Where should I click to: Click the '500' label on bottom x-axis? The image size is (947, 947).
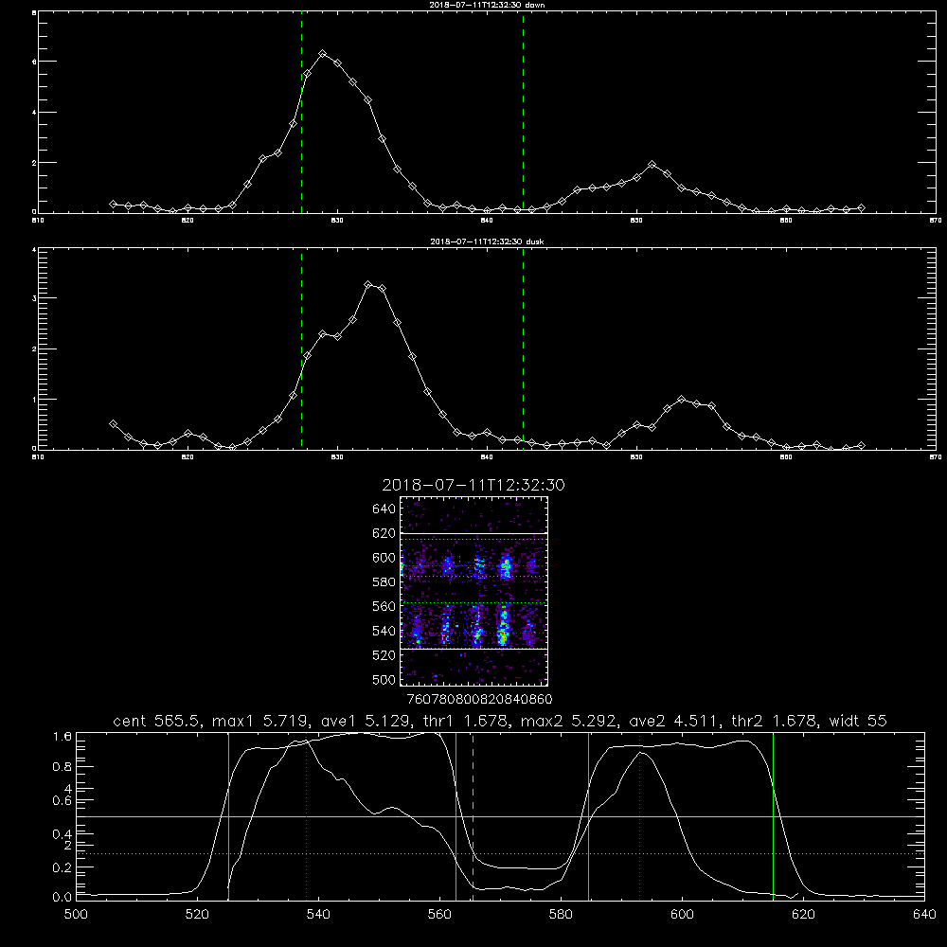pyautogui.click(x=76, y=915)
